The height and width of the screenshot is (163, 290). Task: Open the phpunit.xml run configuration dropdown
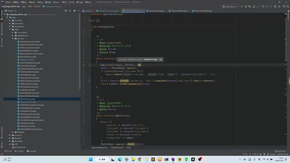point(231,6)
